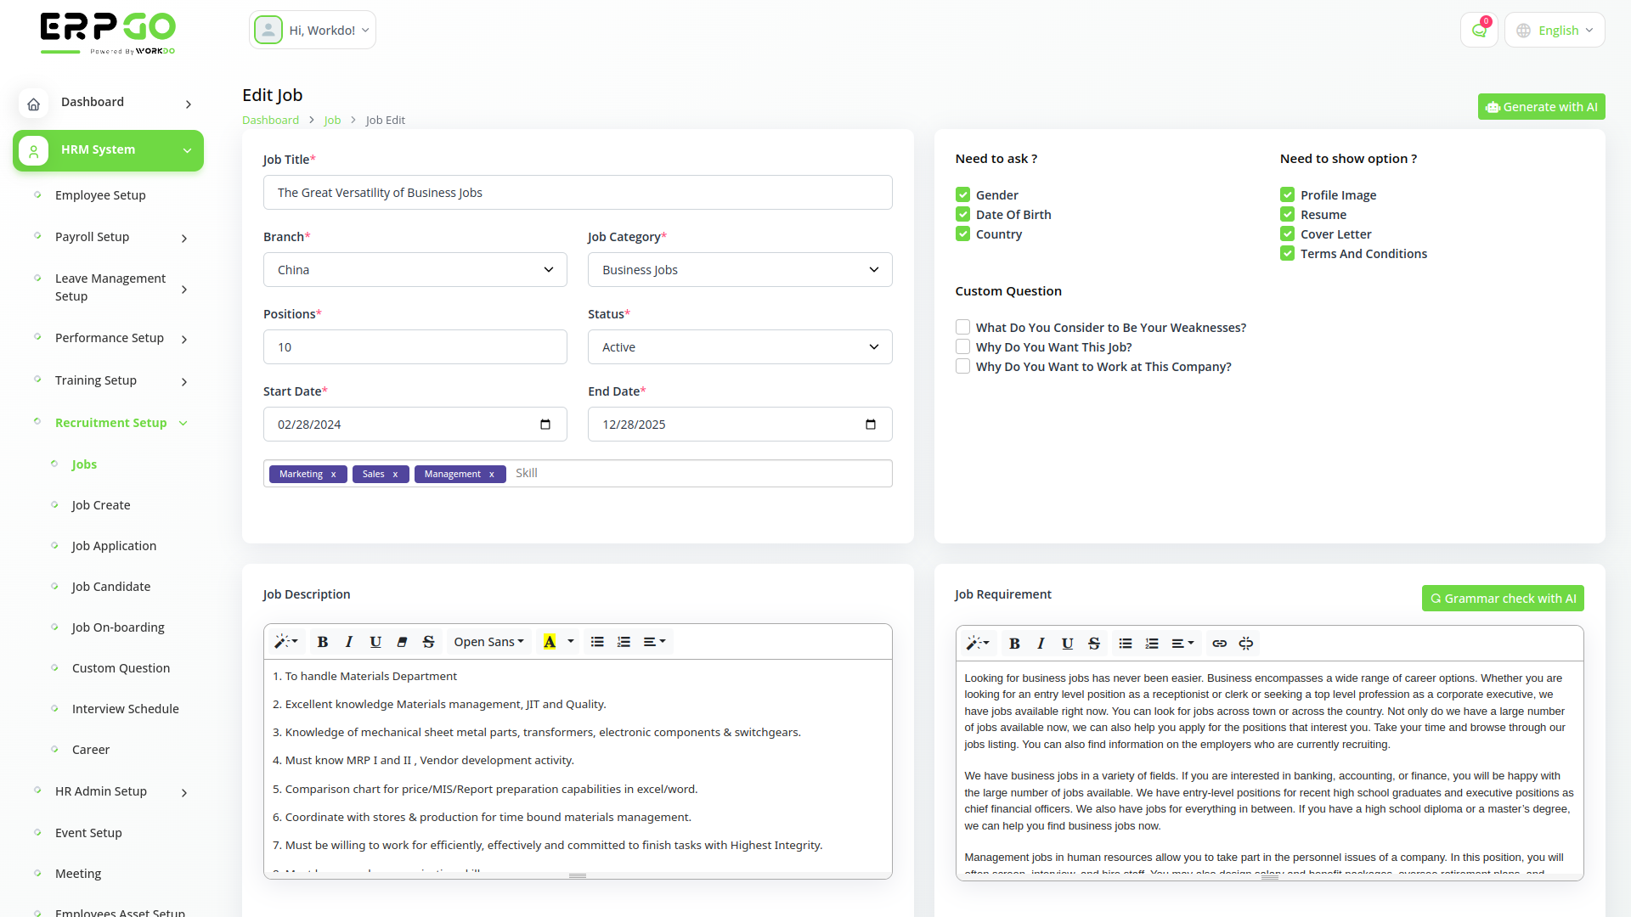Click the Generate with AI button
The image size is (1631, 917).
pyautogui.click(x=1541, y=106)
